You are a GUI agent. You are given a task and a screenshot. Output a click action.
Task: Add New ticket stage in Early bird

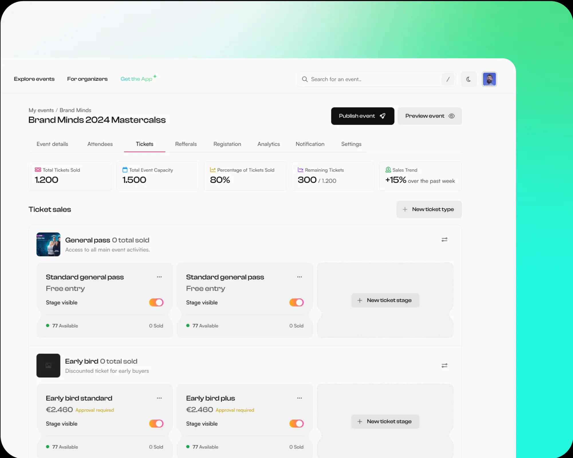click(x=385, y=421)
